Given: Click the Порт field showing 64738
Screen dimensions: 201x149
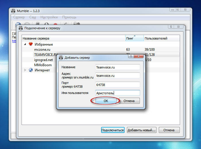Looking at the screenshot, I should 117,85.
